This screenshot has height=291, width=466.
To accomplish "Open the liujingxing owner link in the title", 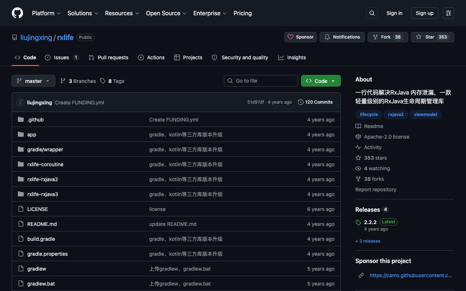I will coord(36,37).
